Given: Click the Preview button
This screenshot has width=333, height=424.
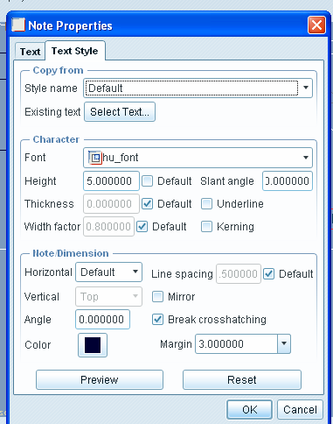Looking at the screenshot, I should tap(100, 380).
